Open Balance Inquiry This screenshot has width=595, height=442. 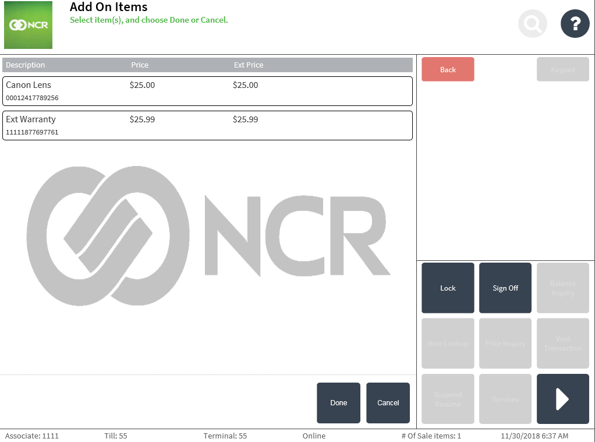pos(563,288)
